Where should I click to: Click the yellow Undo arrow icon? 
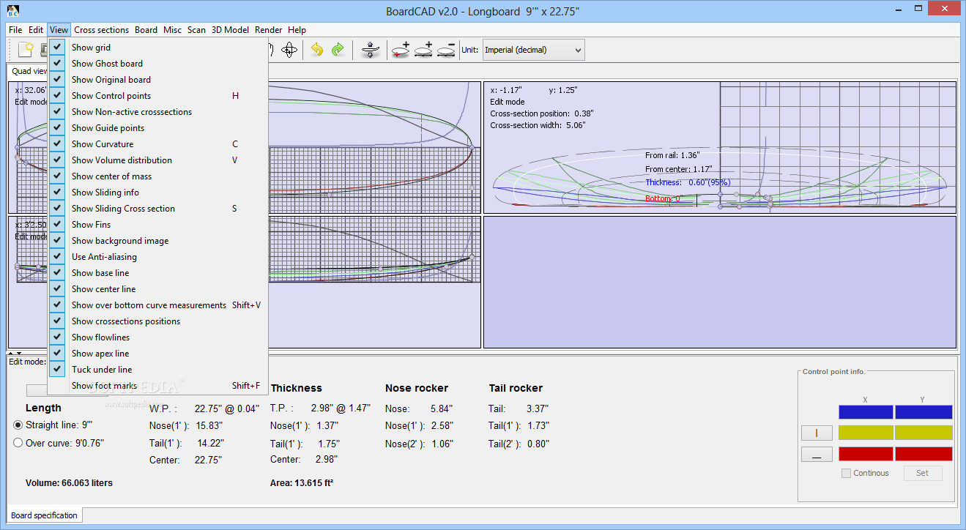click(x=317, y=50)
